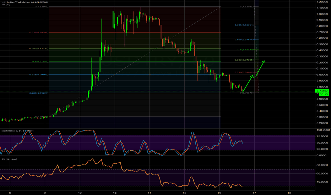Image resolution: width=331 pixels, height=195 pixels.
Task: Click date label 8 on time axis
Action: tap(10, 193)
